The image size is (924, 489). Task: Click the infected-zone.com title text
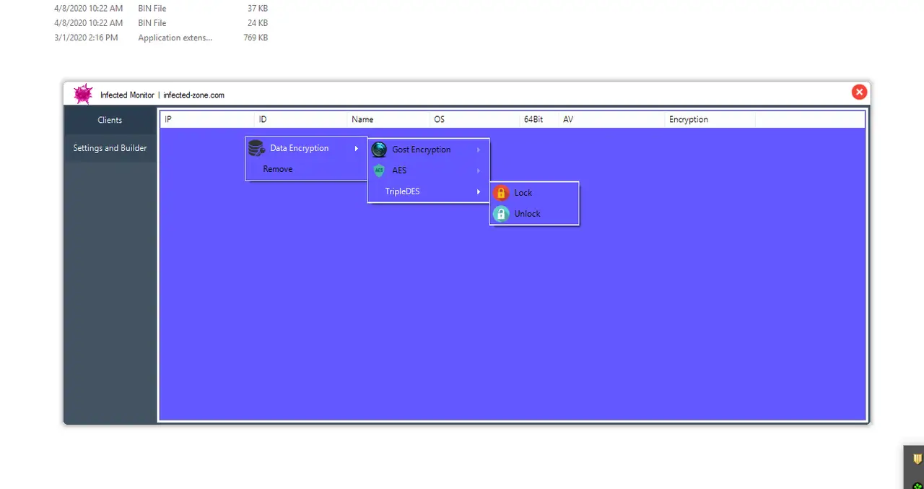(x=193, y=95)
